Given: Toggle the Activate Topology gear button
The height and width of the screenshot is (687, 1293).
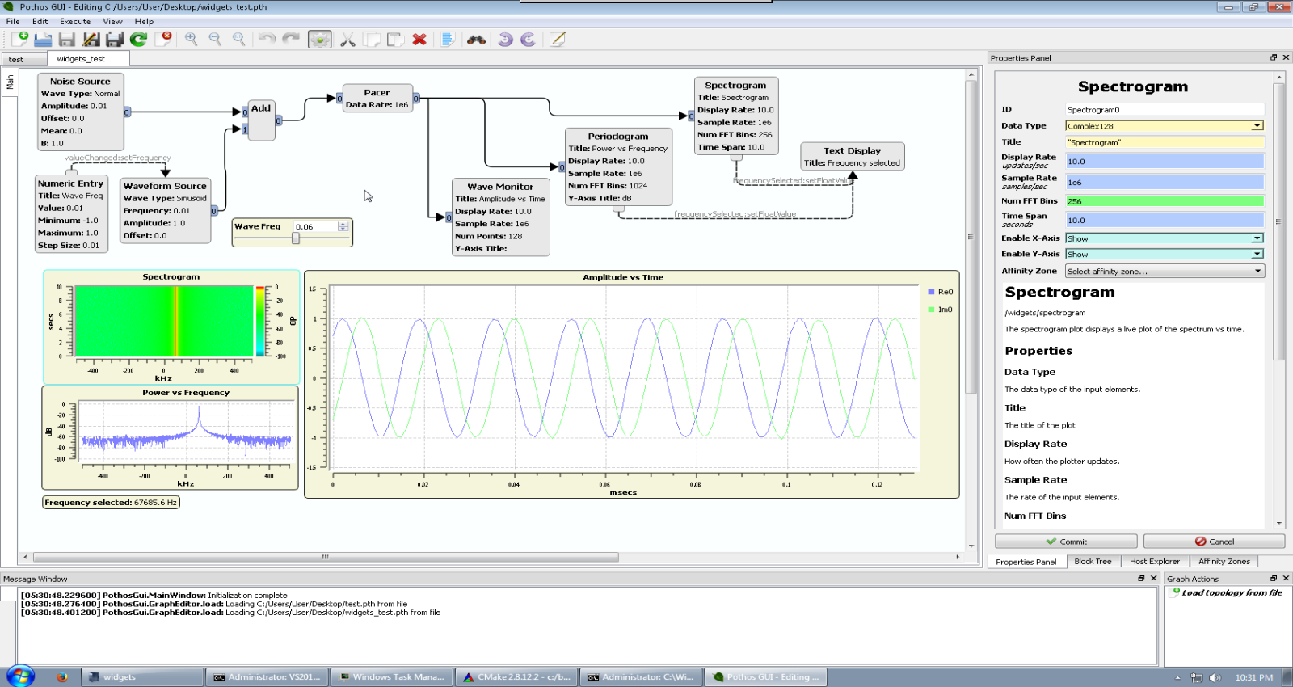Looking at the screenshot, I should 320,39.
